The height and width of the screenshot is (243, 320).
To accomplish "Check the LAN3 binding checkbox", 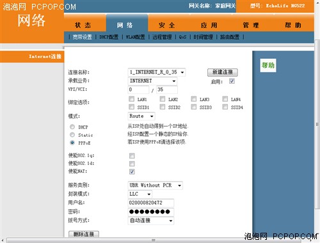I will coord(194,99).
